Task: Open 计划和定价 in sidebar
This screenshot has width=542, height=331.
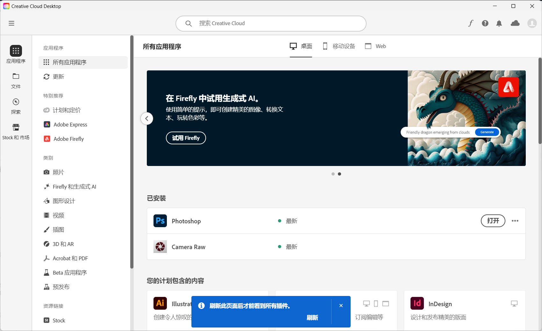Action: coord(83,110)
